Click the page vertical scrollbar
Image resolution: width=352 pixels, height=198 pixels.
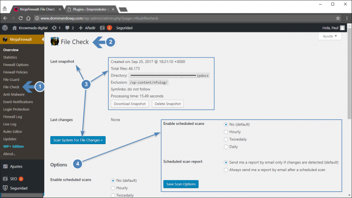(349, 73)
